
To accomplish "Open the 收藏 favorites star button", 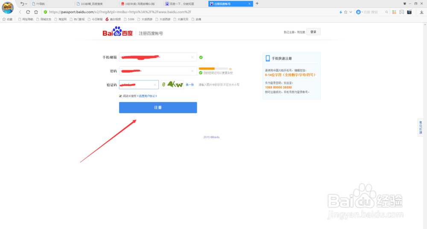I will (x=7, y=19).
